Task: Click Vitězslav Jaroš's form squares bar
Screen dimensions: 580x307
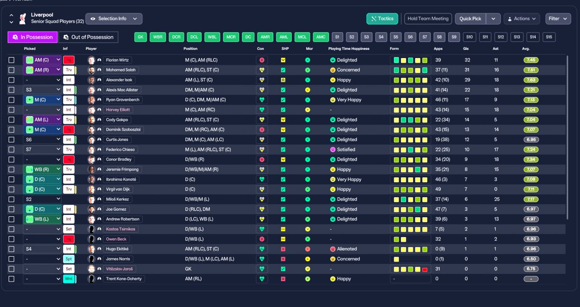Action: (x=410, y=269)
